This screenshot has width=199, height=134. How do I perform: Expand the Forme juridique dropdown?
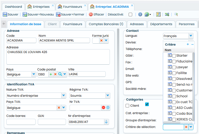(x=106, y=41)
